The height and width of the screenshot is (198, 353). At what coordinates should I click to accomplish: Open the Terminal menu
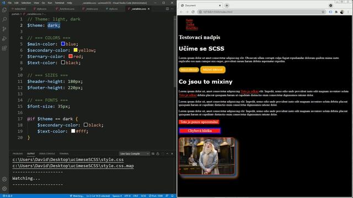coord(60,3)
